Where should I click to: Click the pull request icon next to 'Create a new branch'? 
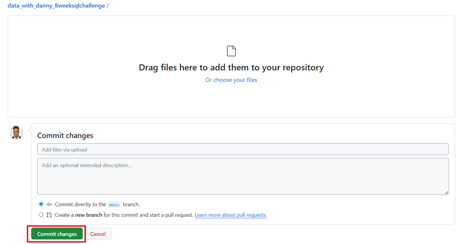tap(49, 215)
